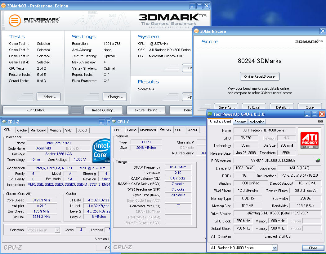Open the About tab in Memory CPU-Z window
Viewport: 326px width, 254px height.
tap(193, 130)
